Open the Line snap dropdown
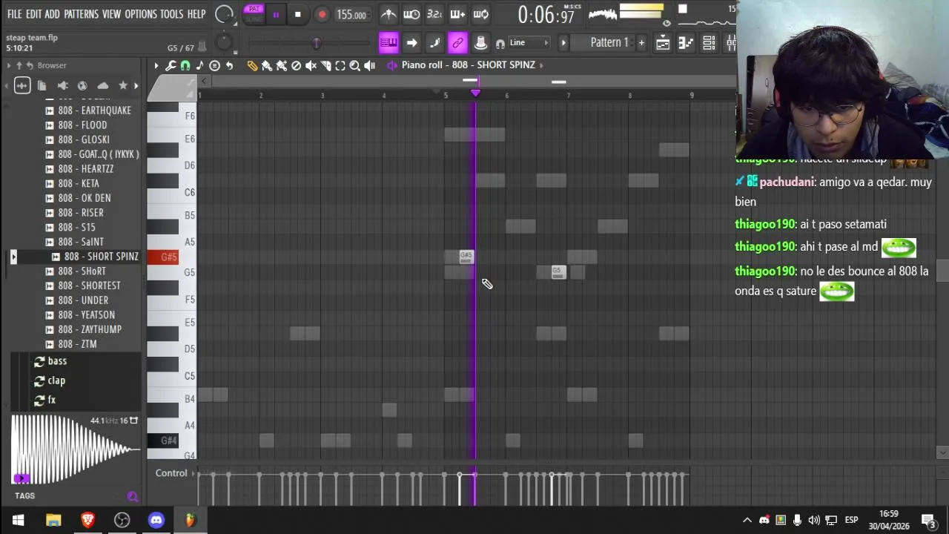The image size is (949, 534). point(528,42)
